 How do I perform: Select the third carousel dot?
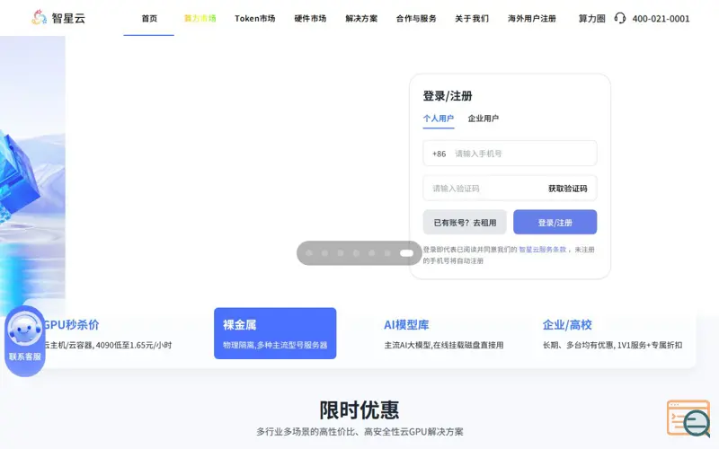[341, 253]
